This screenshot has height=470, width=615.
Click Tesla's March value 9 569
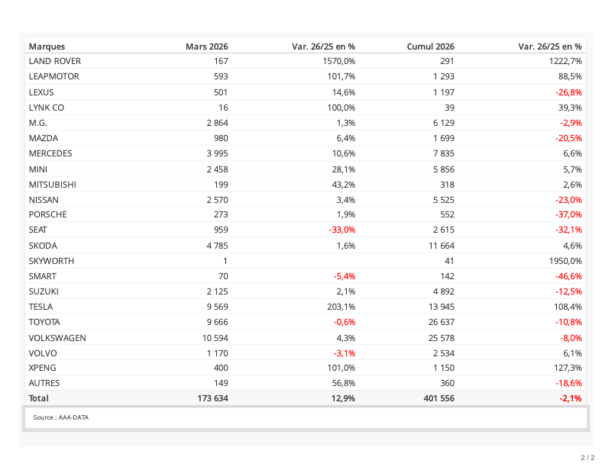click(x=215, y=307)
